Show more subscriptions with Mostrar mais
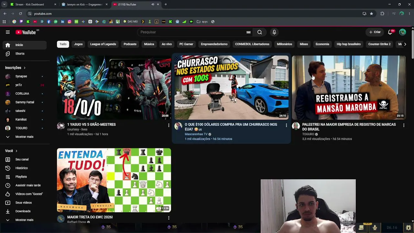Image resolution: width=414 pixels, height=233 pixels. pos(25,137)
